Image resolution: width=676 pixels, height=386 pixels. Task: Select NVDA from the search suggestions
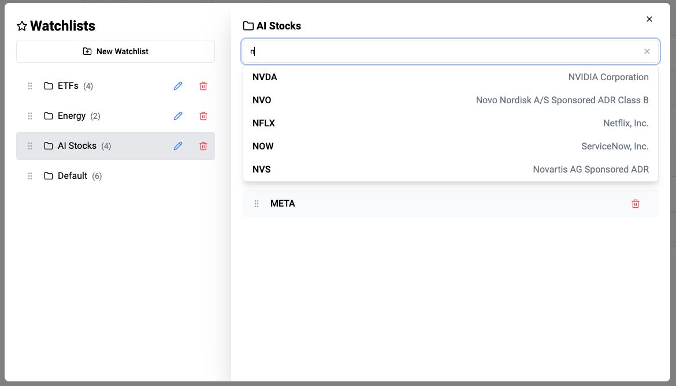(x=450, y=77)
